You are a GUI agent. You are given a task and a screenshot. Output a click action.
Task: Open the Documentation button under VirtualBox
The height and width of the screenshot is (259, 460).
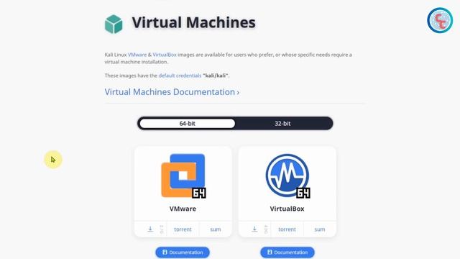287,253
